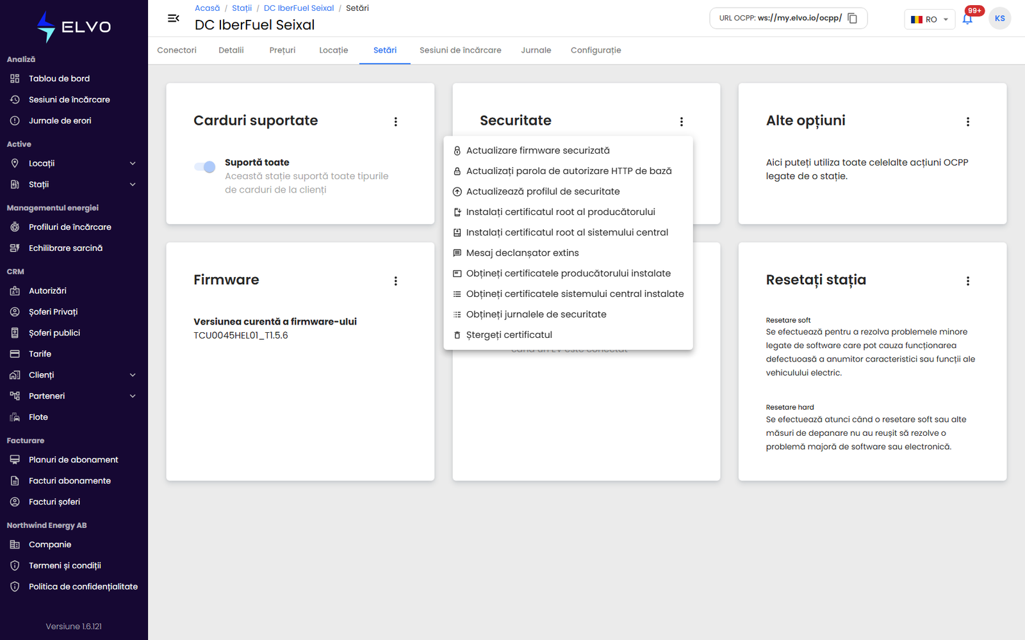Open the notifications bell
Viewport: 1025px width, 640px height.
coord(967,19)
